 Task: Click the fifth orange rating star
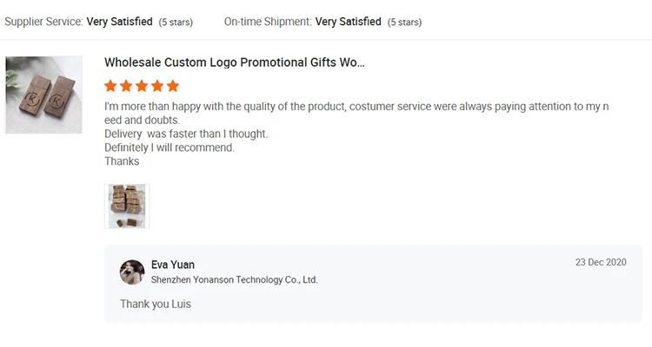click(173, 86)
